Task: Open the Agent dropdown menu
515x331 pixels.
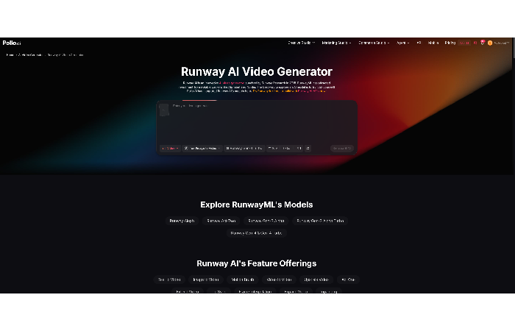Action: click(x=402, y=43)
